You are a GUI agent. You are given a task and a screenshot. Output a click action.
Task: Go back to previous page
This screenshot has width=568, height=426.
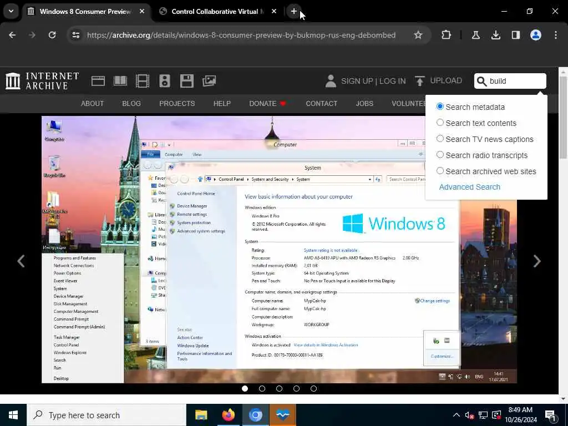pyautogui.click(x=12, y=35)
